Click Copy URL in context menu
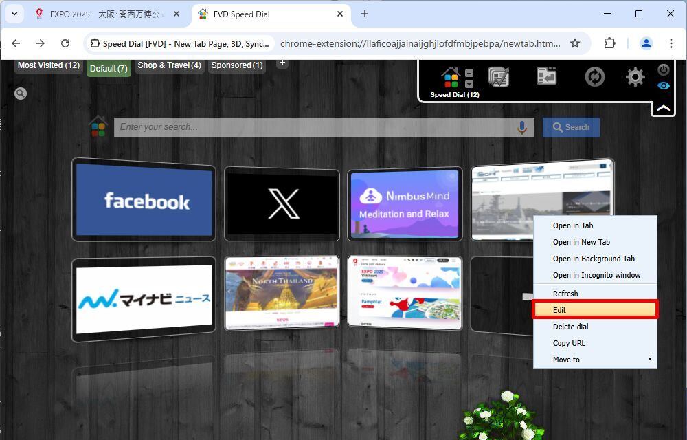 [595, 343]
